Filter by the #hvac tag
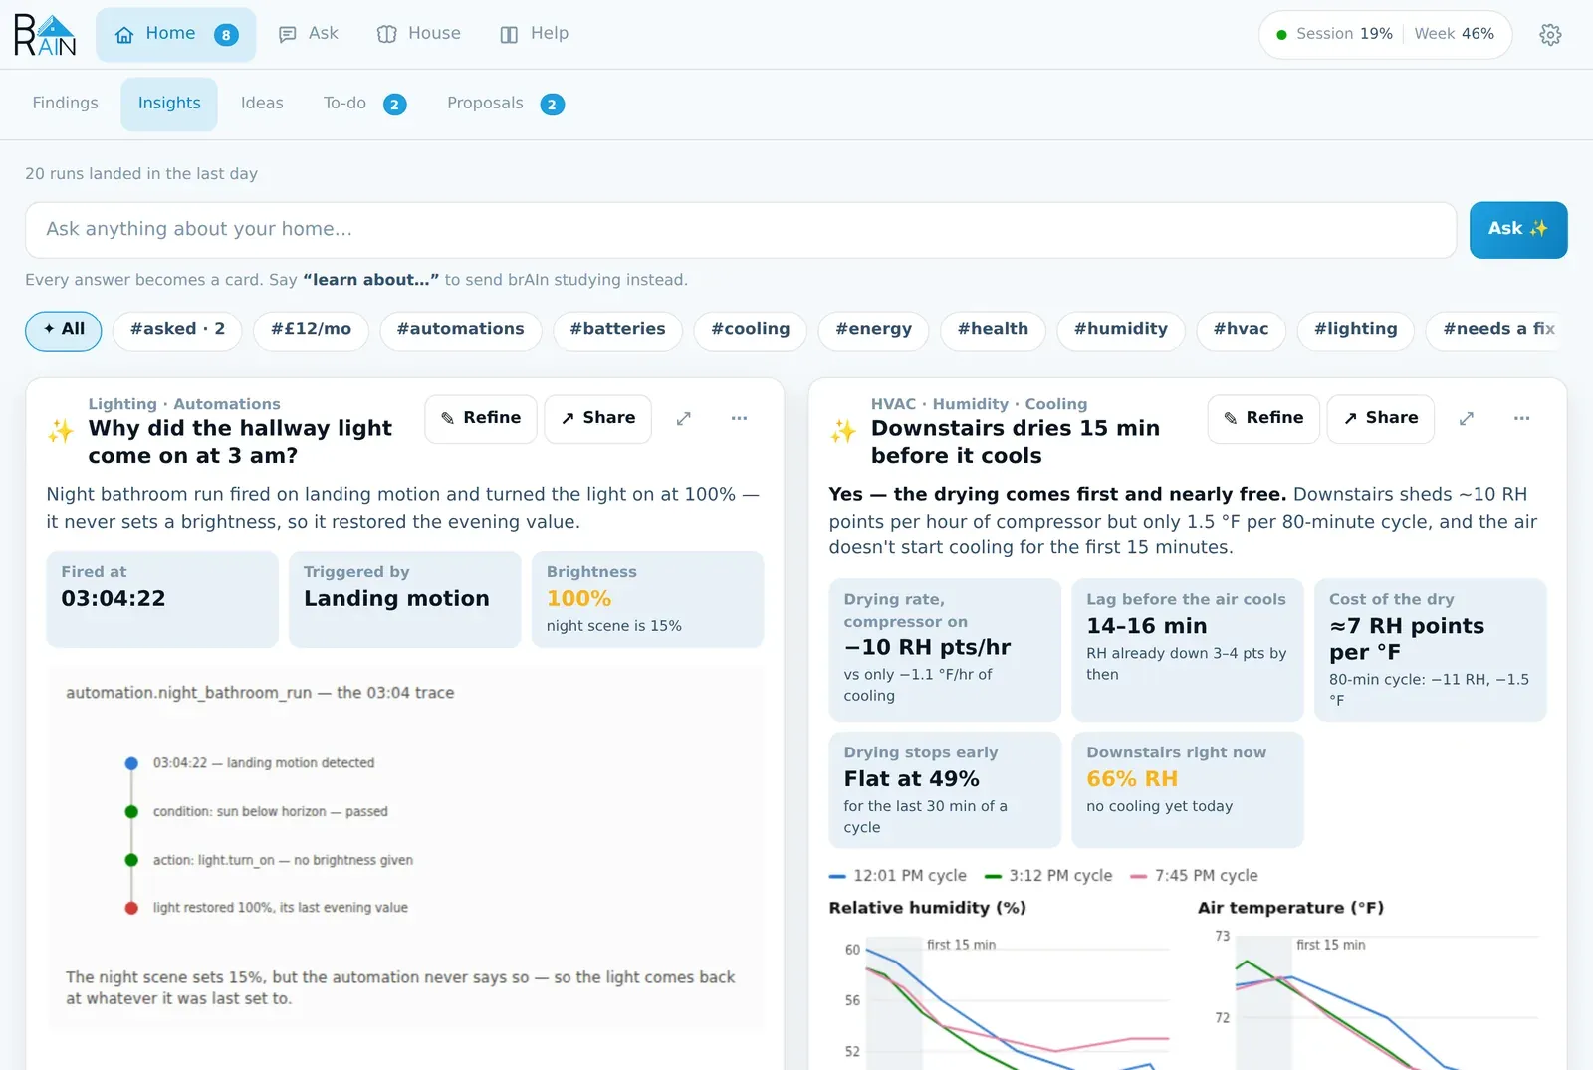The height and width of the screenshot is (1070, 1593). 1241,330
